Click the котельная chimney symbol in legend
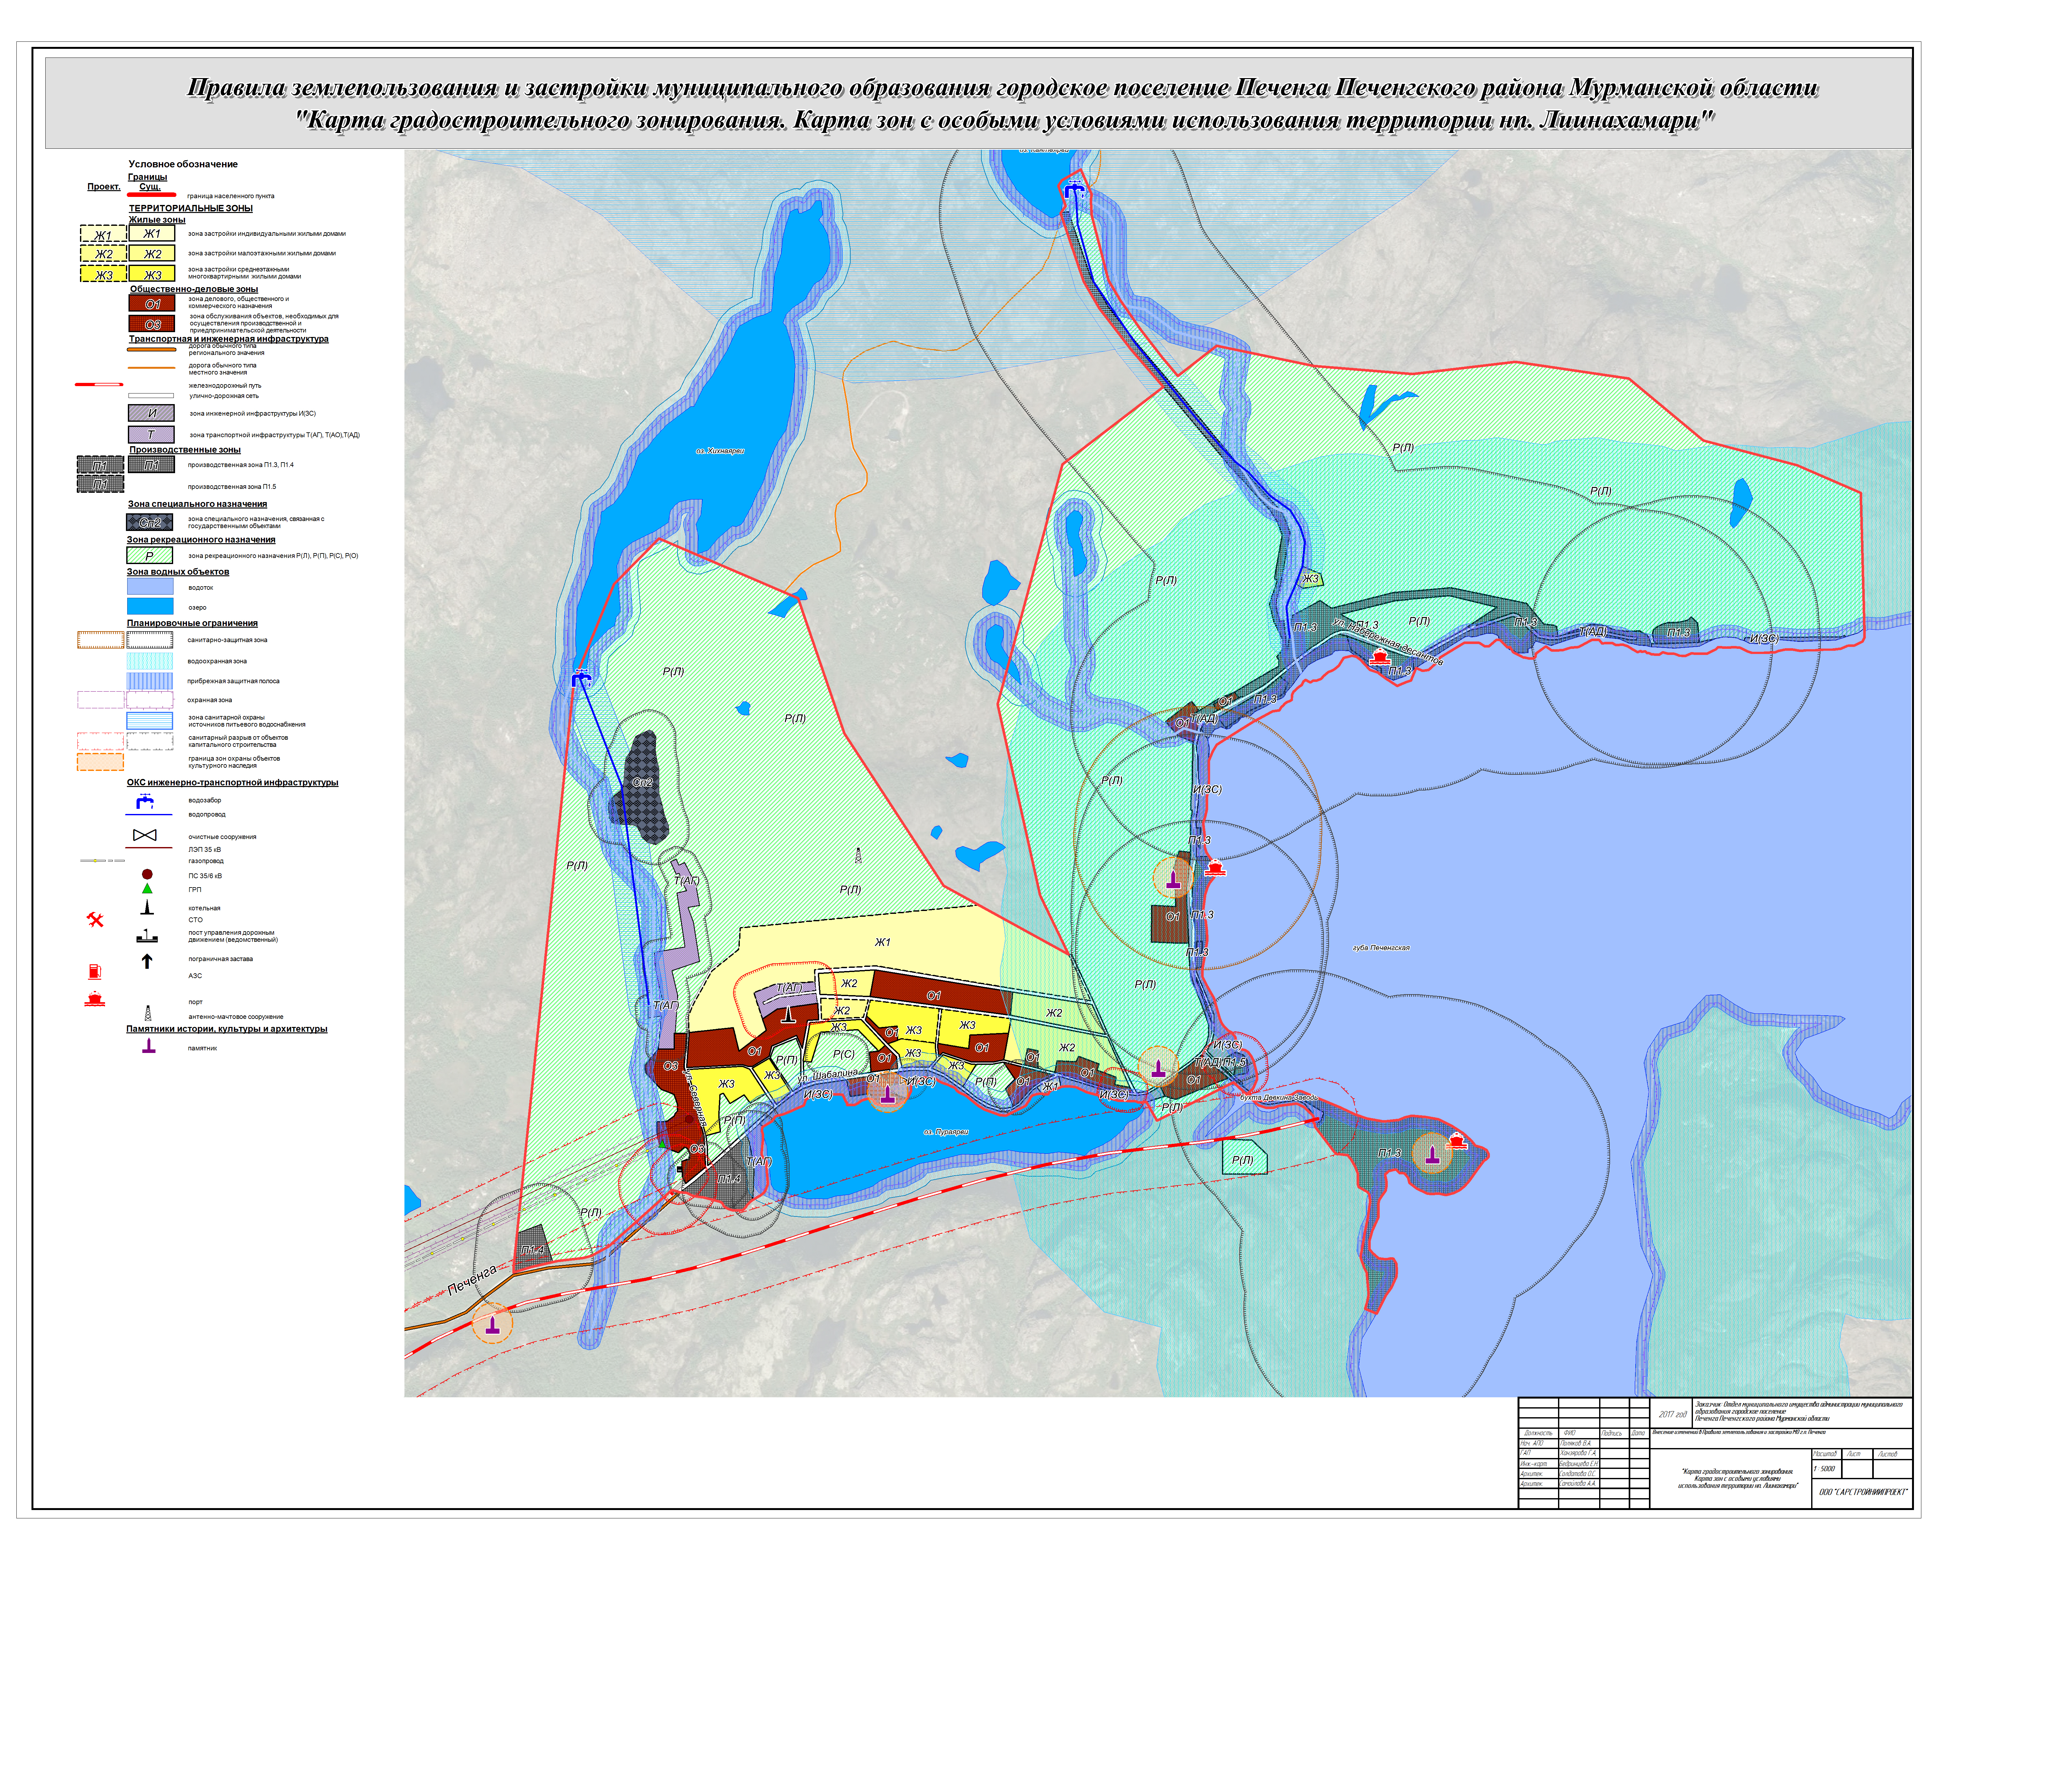This screenshot has width=2072, height=1776. point(147,907)
